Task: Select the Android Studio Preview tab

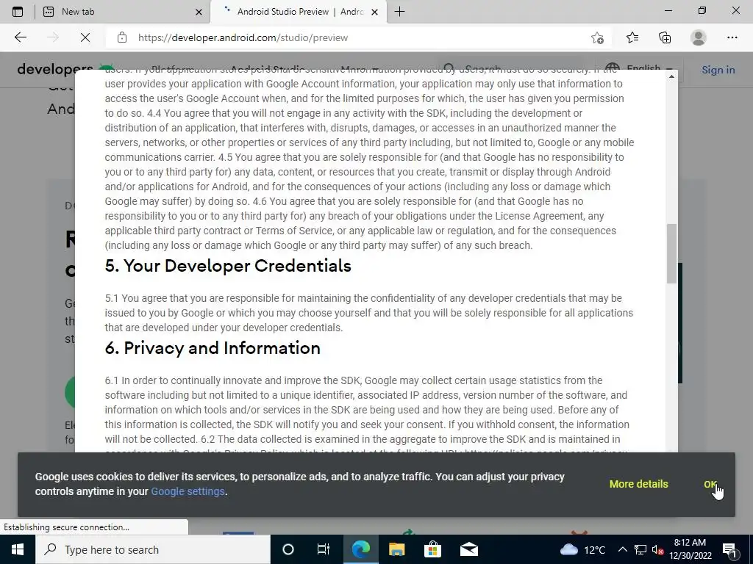Action: [x=299, y=12]
